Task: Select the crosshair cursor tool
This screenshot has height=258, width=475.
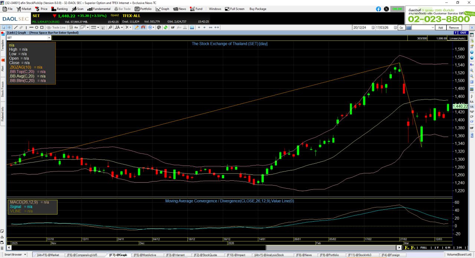Action: [x=10, y=27]
